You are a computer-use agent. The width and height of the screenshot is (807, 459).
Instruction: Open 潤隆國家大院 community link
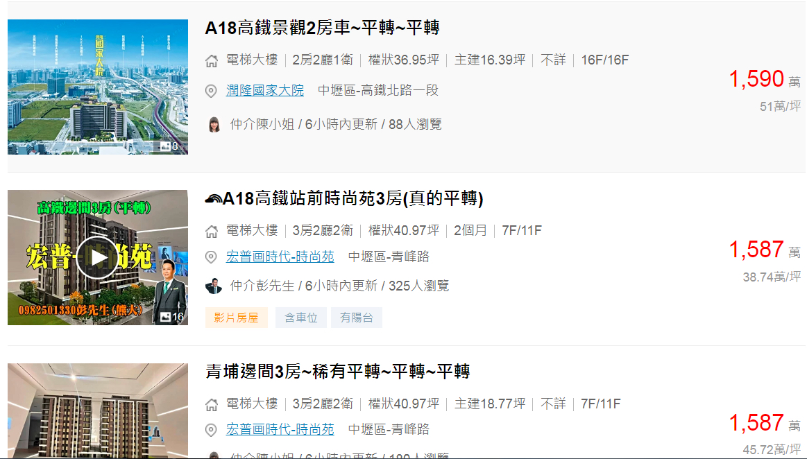[x=265, y=90]
